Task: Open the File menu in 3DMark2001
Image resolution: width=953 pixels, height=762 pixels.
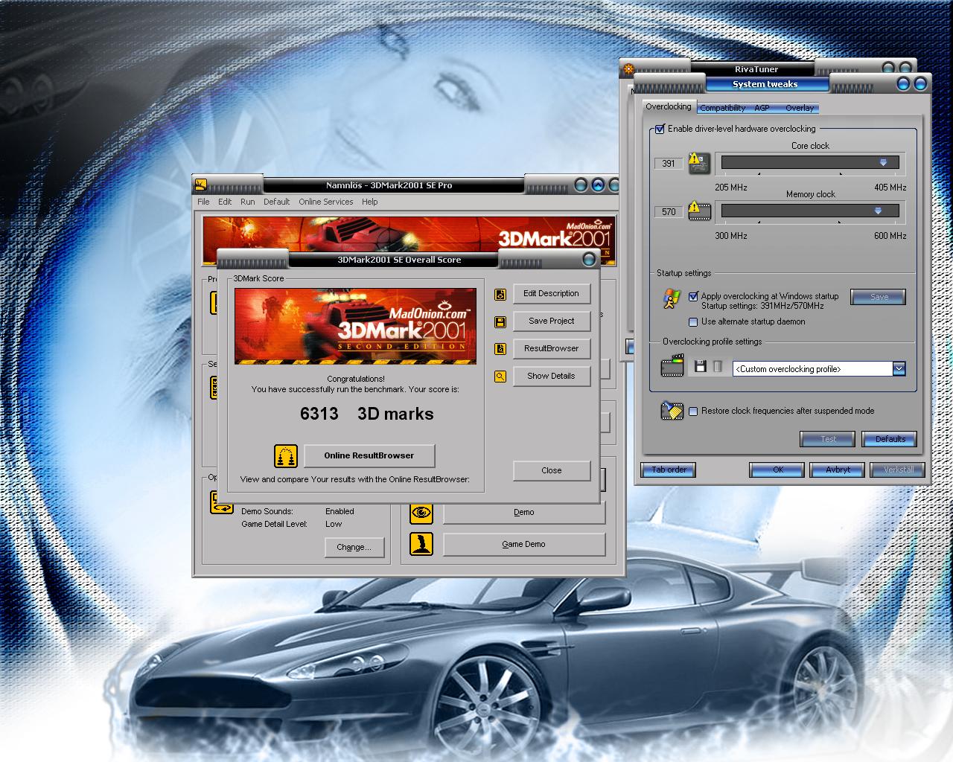Action: pyautogui.click(x=203, y=202)
